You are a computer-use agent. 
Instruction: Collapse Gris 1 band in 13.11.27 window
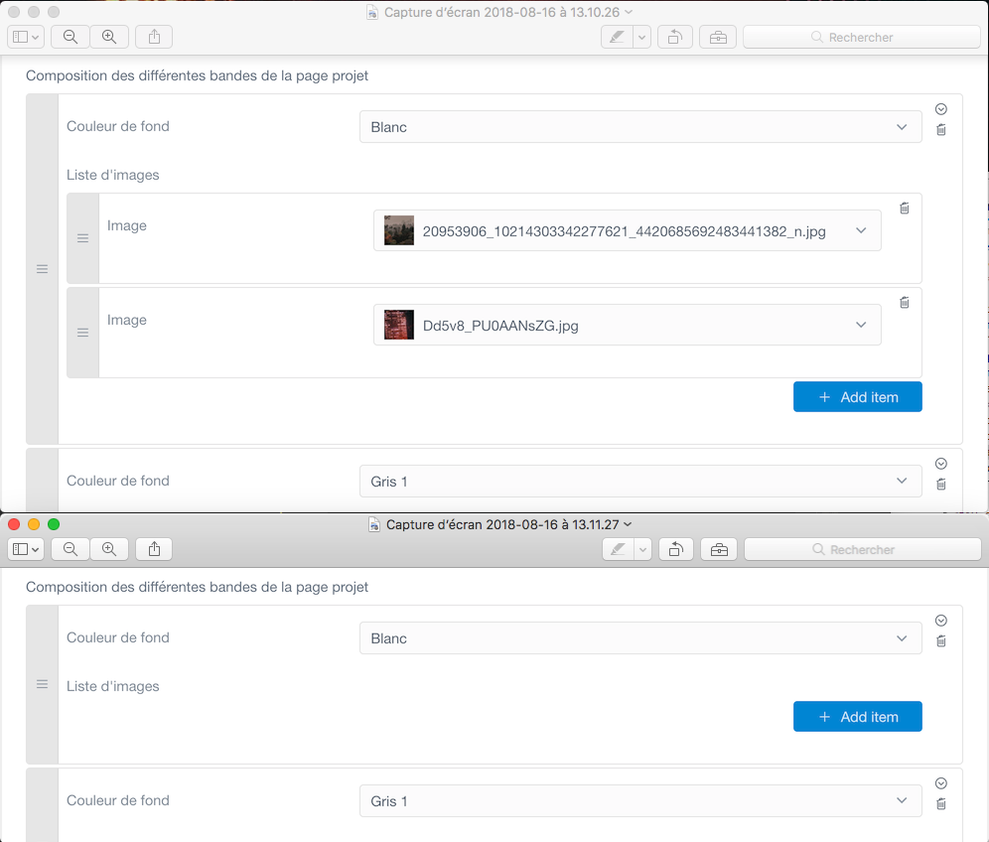tap(941, 783)
